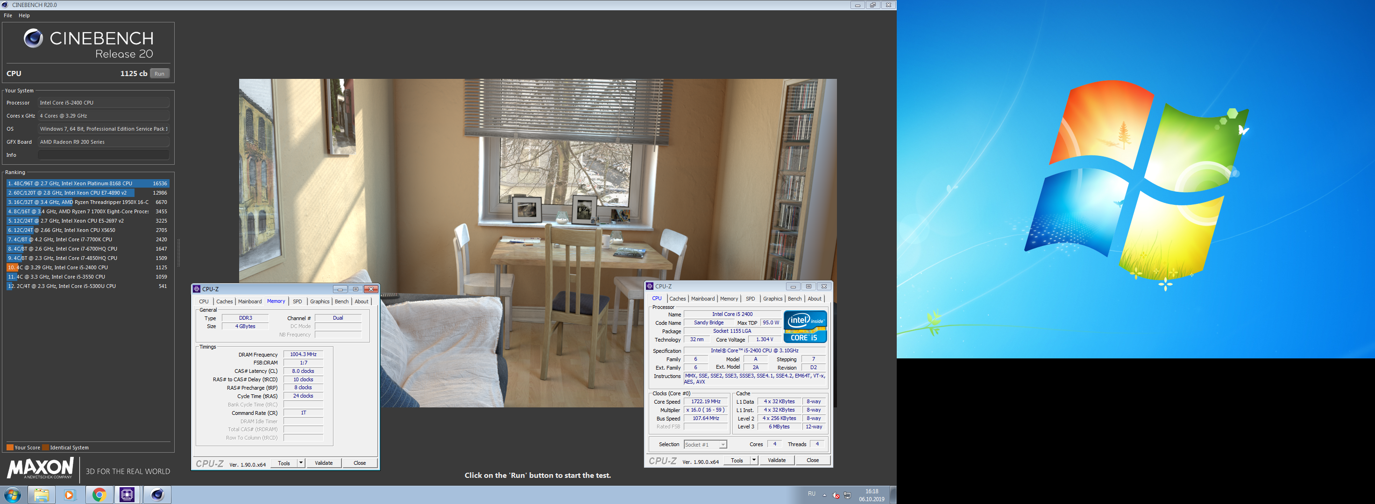Click the orange Your Score legend swatch
This screenshot has width=1375, height=504.
coord(10,448)
